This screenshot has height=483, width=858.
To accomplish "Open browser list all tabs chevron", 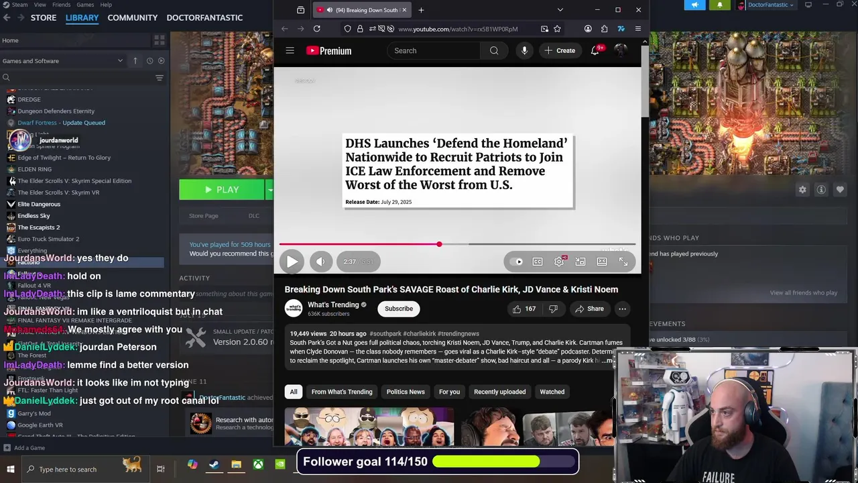I will click(560, 10).
